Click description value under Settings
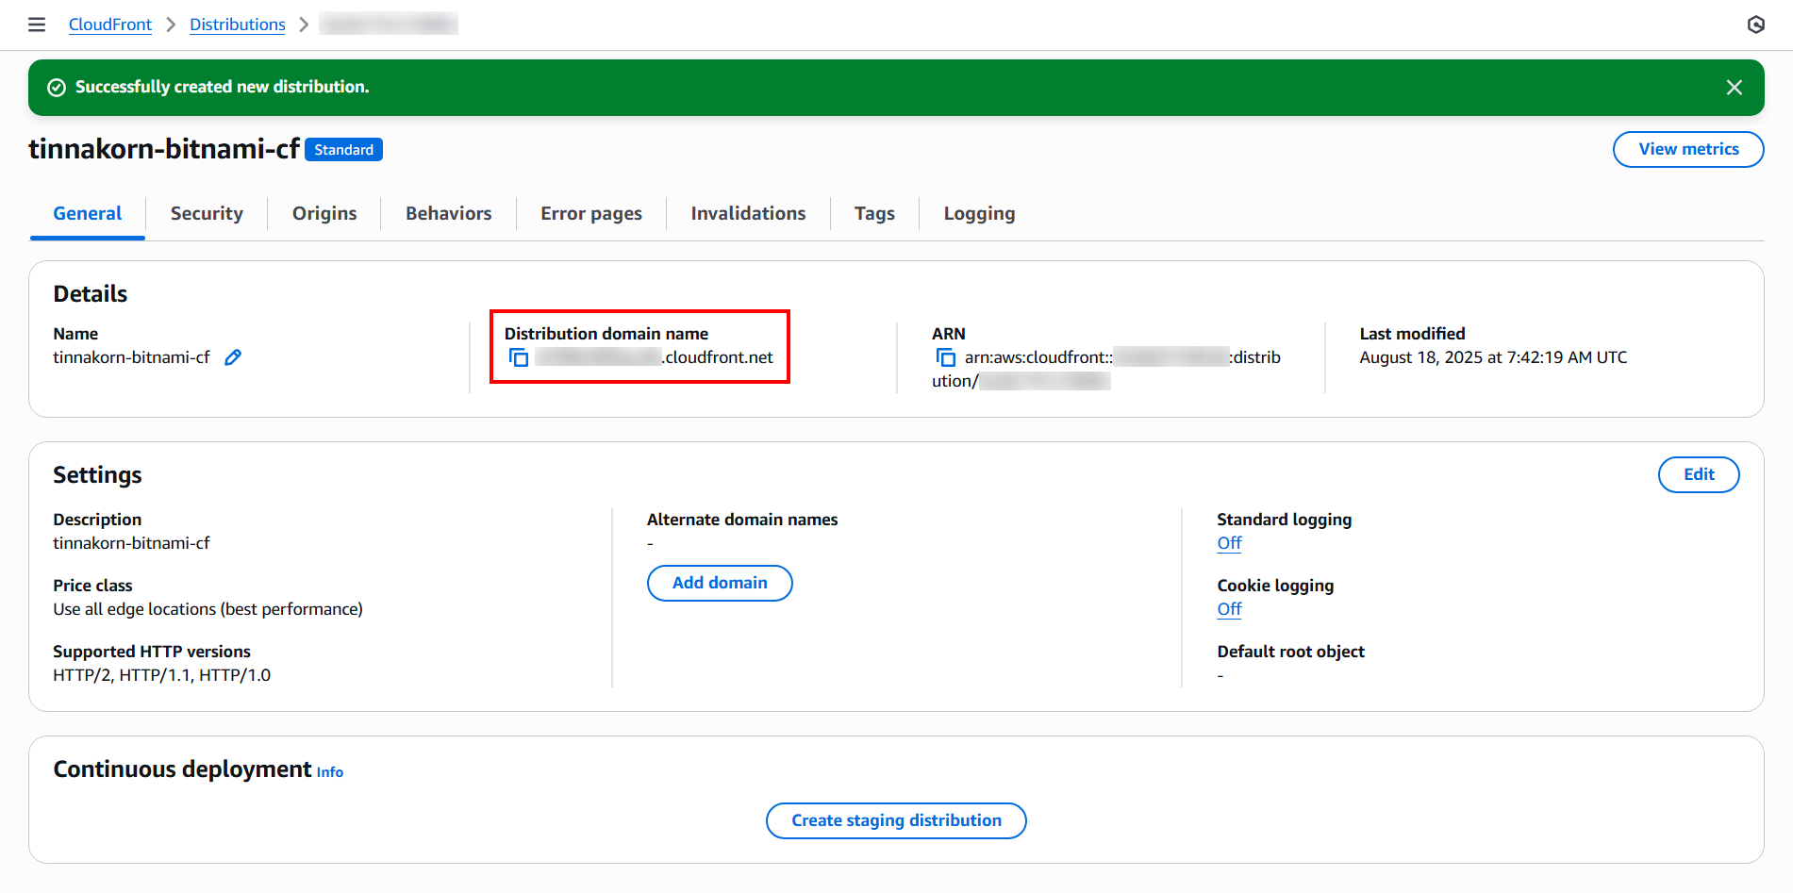 coord(131,543)
